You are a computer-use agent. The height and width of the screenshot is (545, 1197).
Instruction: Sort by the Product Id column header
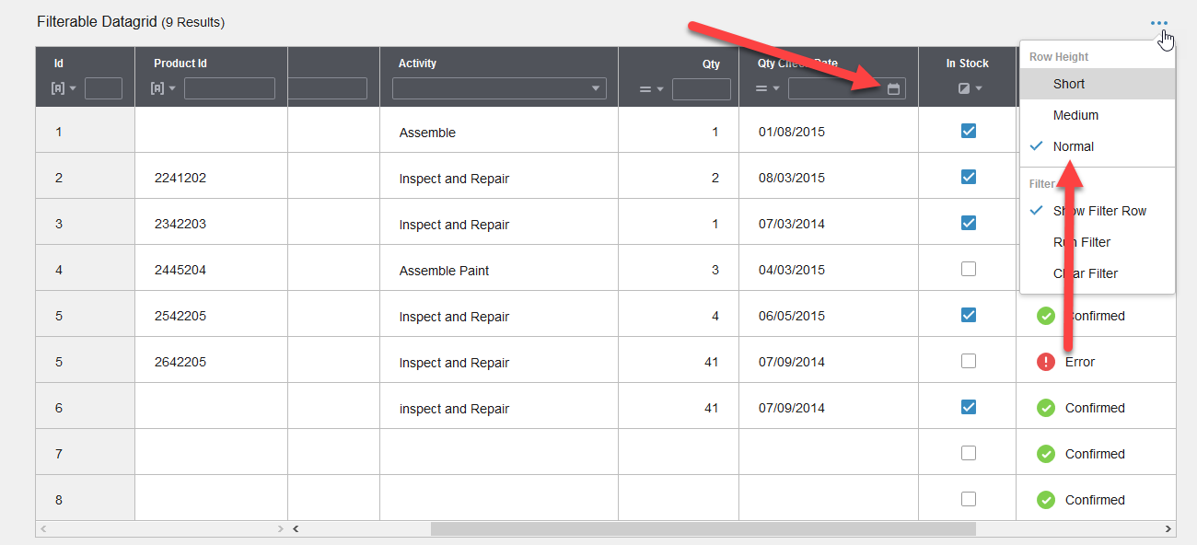point(180,64)
